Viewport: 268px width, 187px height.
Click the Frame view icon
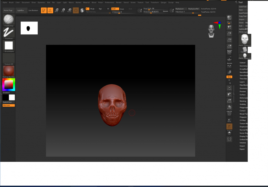229,88
